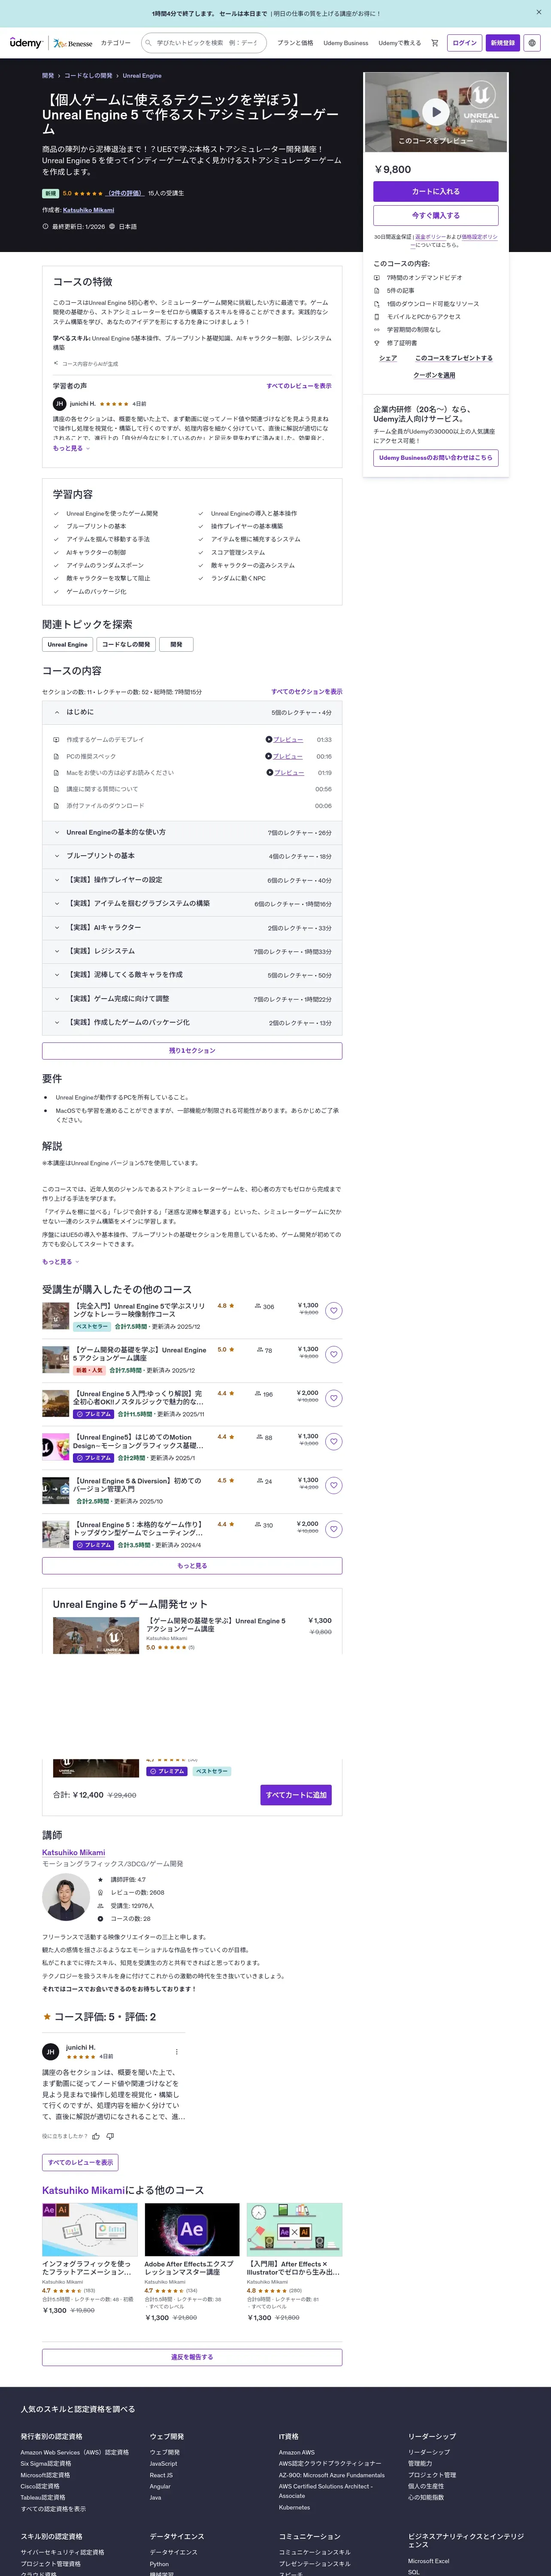Open Katsuhiko Mikami instructor profile link
551x2576 pixels.
click(73, 1852)
